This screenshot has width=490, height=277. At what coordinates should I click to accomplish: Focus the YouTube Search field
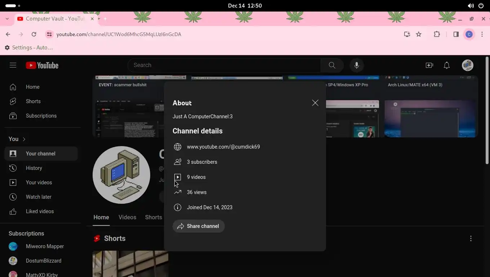pos(224,65)
